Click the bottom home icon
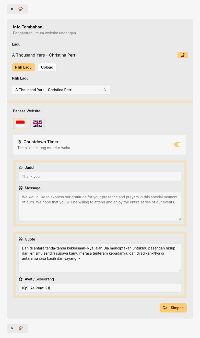The image size is (200, 338). coord(21,328)
